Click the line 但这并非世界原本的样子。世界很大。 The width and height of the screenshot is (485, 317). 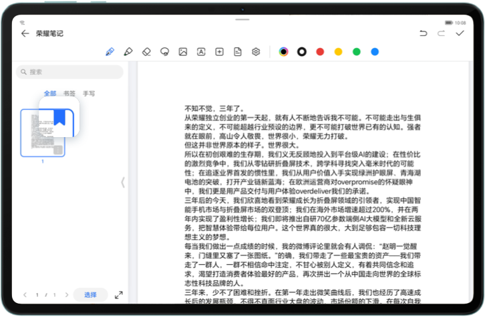[242, 145]
